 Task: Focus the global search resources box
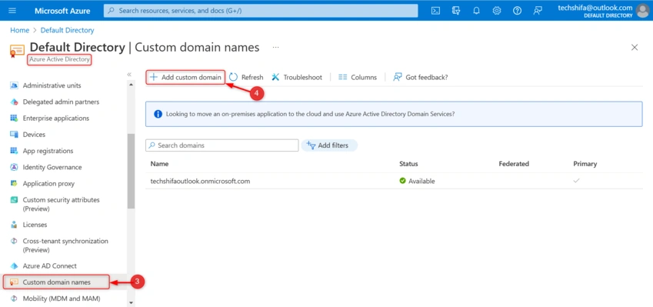click(x=261, y=11)
